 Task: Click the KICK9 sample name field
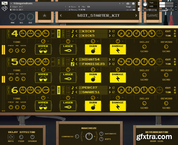93,31
